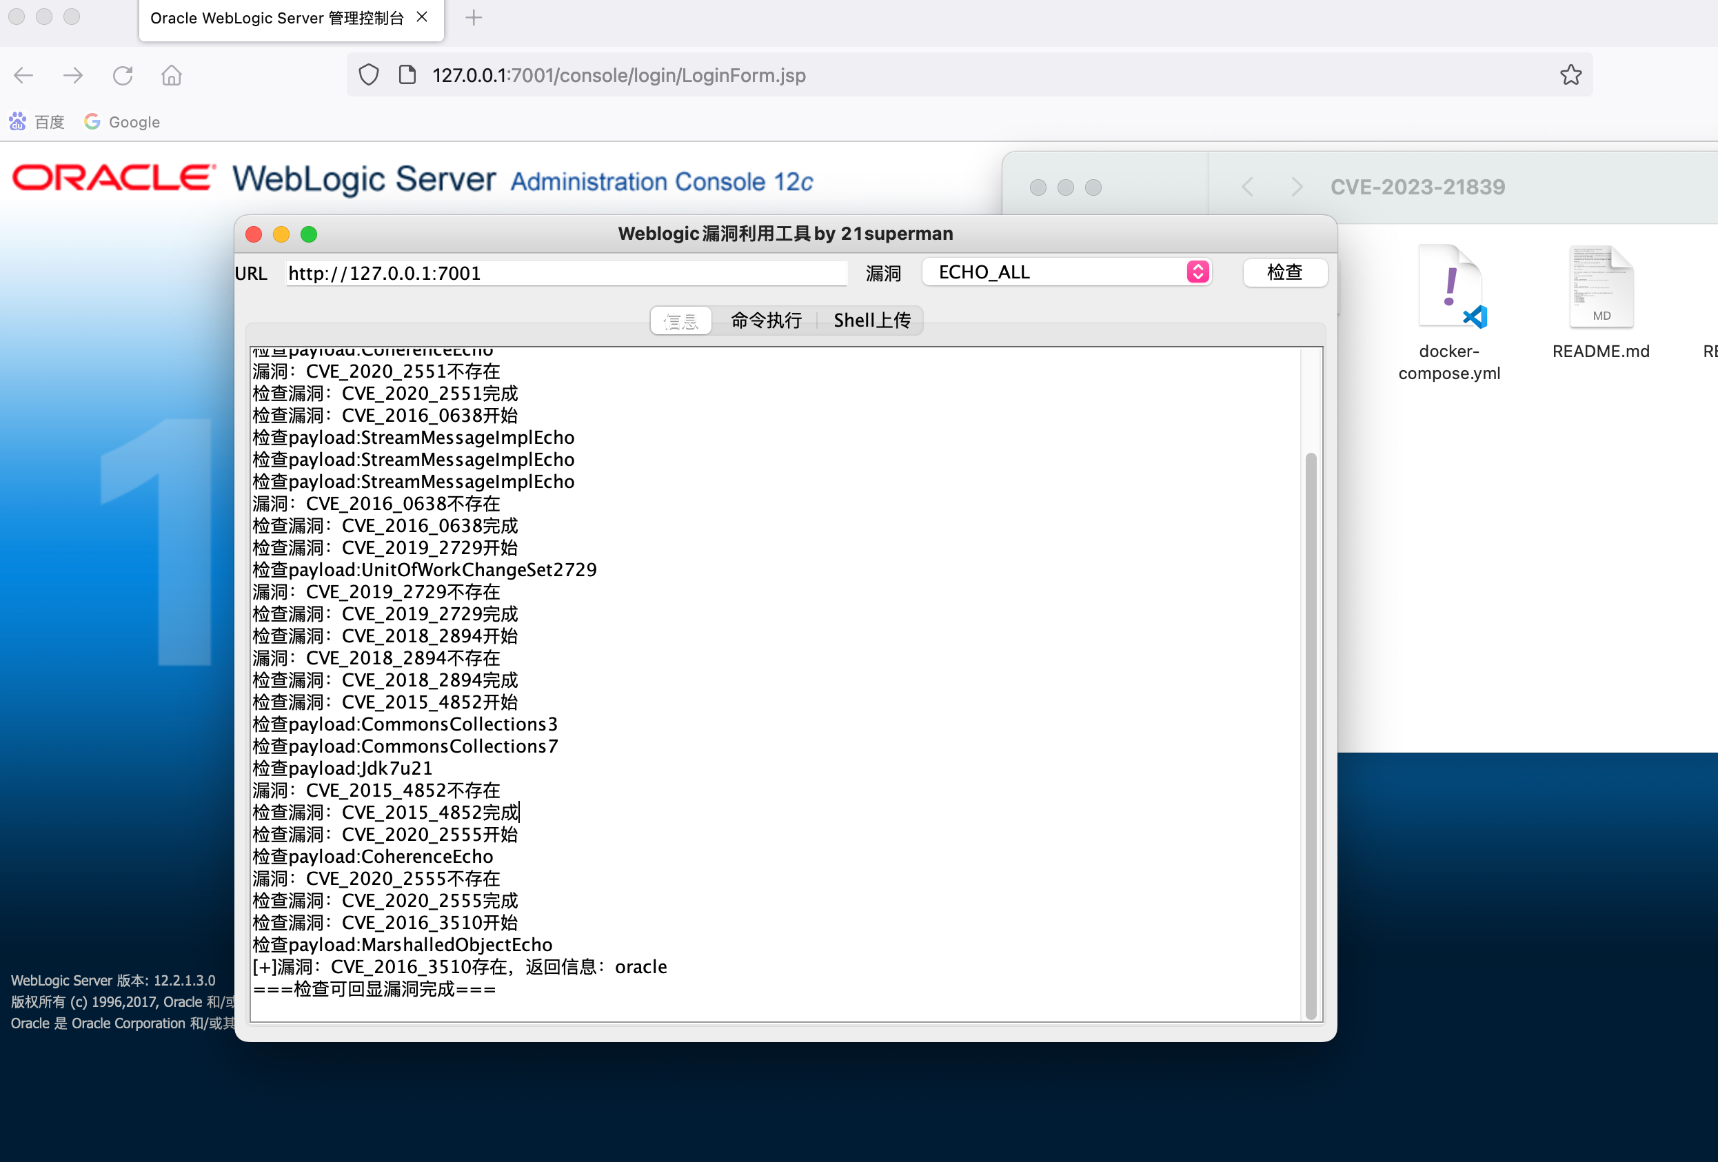Reload the WebLogic console page
1718x1162 pixels.
pyautogui.click(x=123, y=75)
